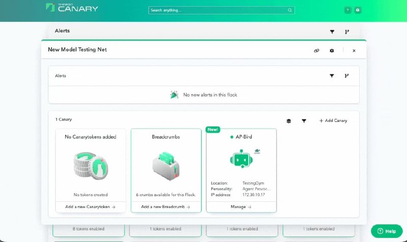Focus the Search anything field
This screenshot has height=242, width=407.
221,10
